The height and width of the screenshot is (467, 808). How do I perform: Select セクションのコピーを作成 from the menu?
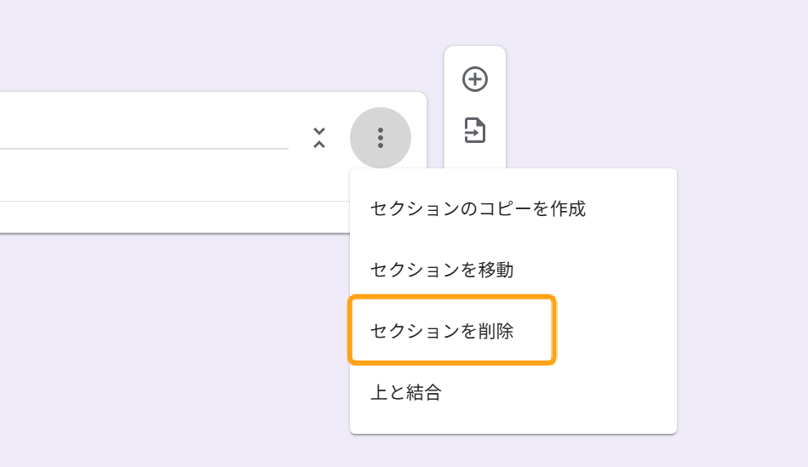point(478,208)
